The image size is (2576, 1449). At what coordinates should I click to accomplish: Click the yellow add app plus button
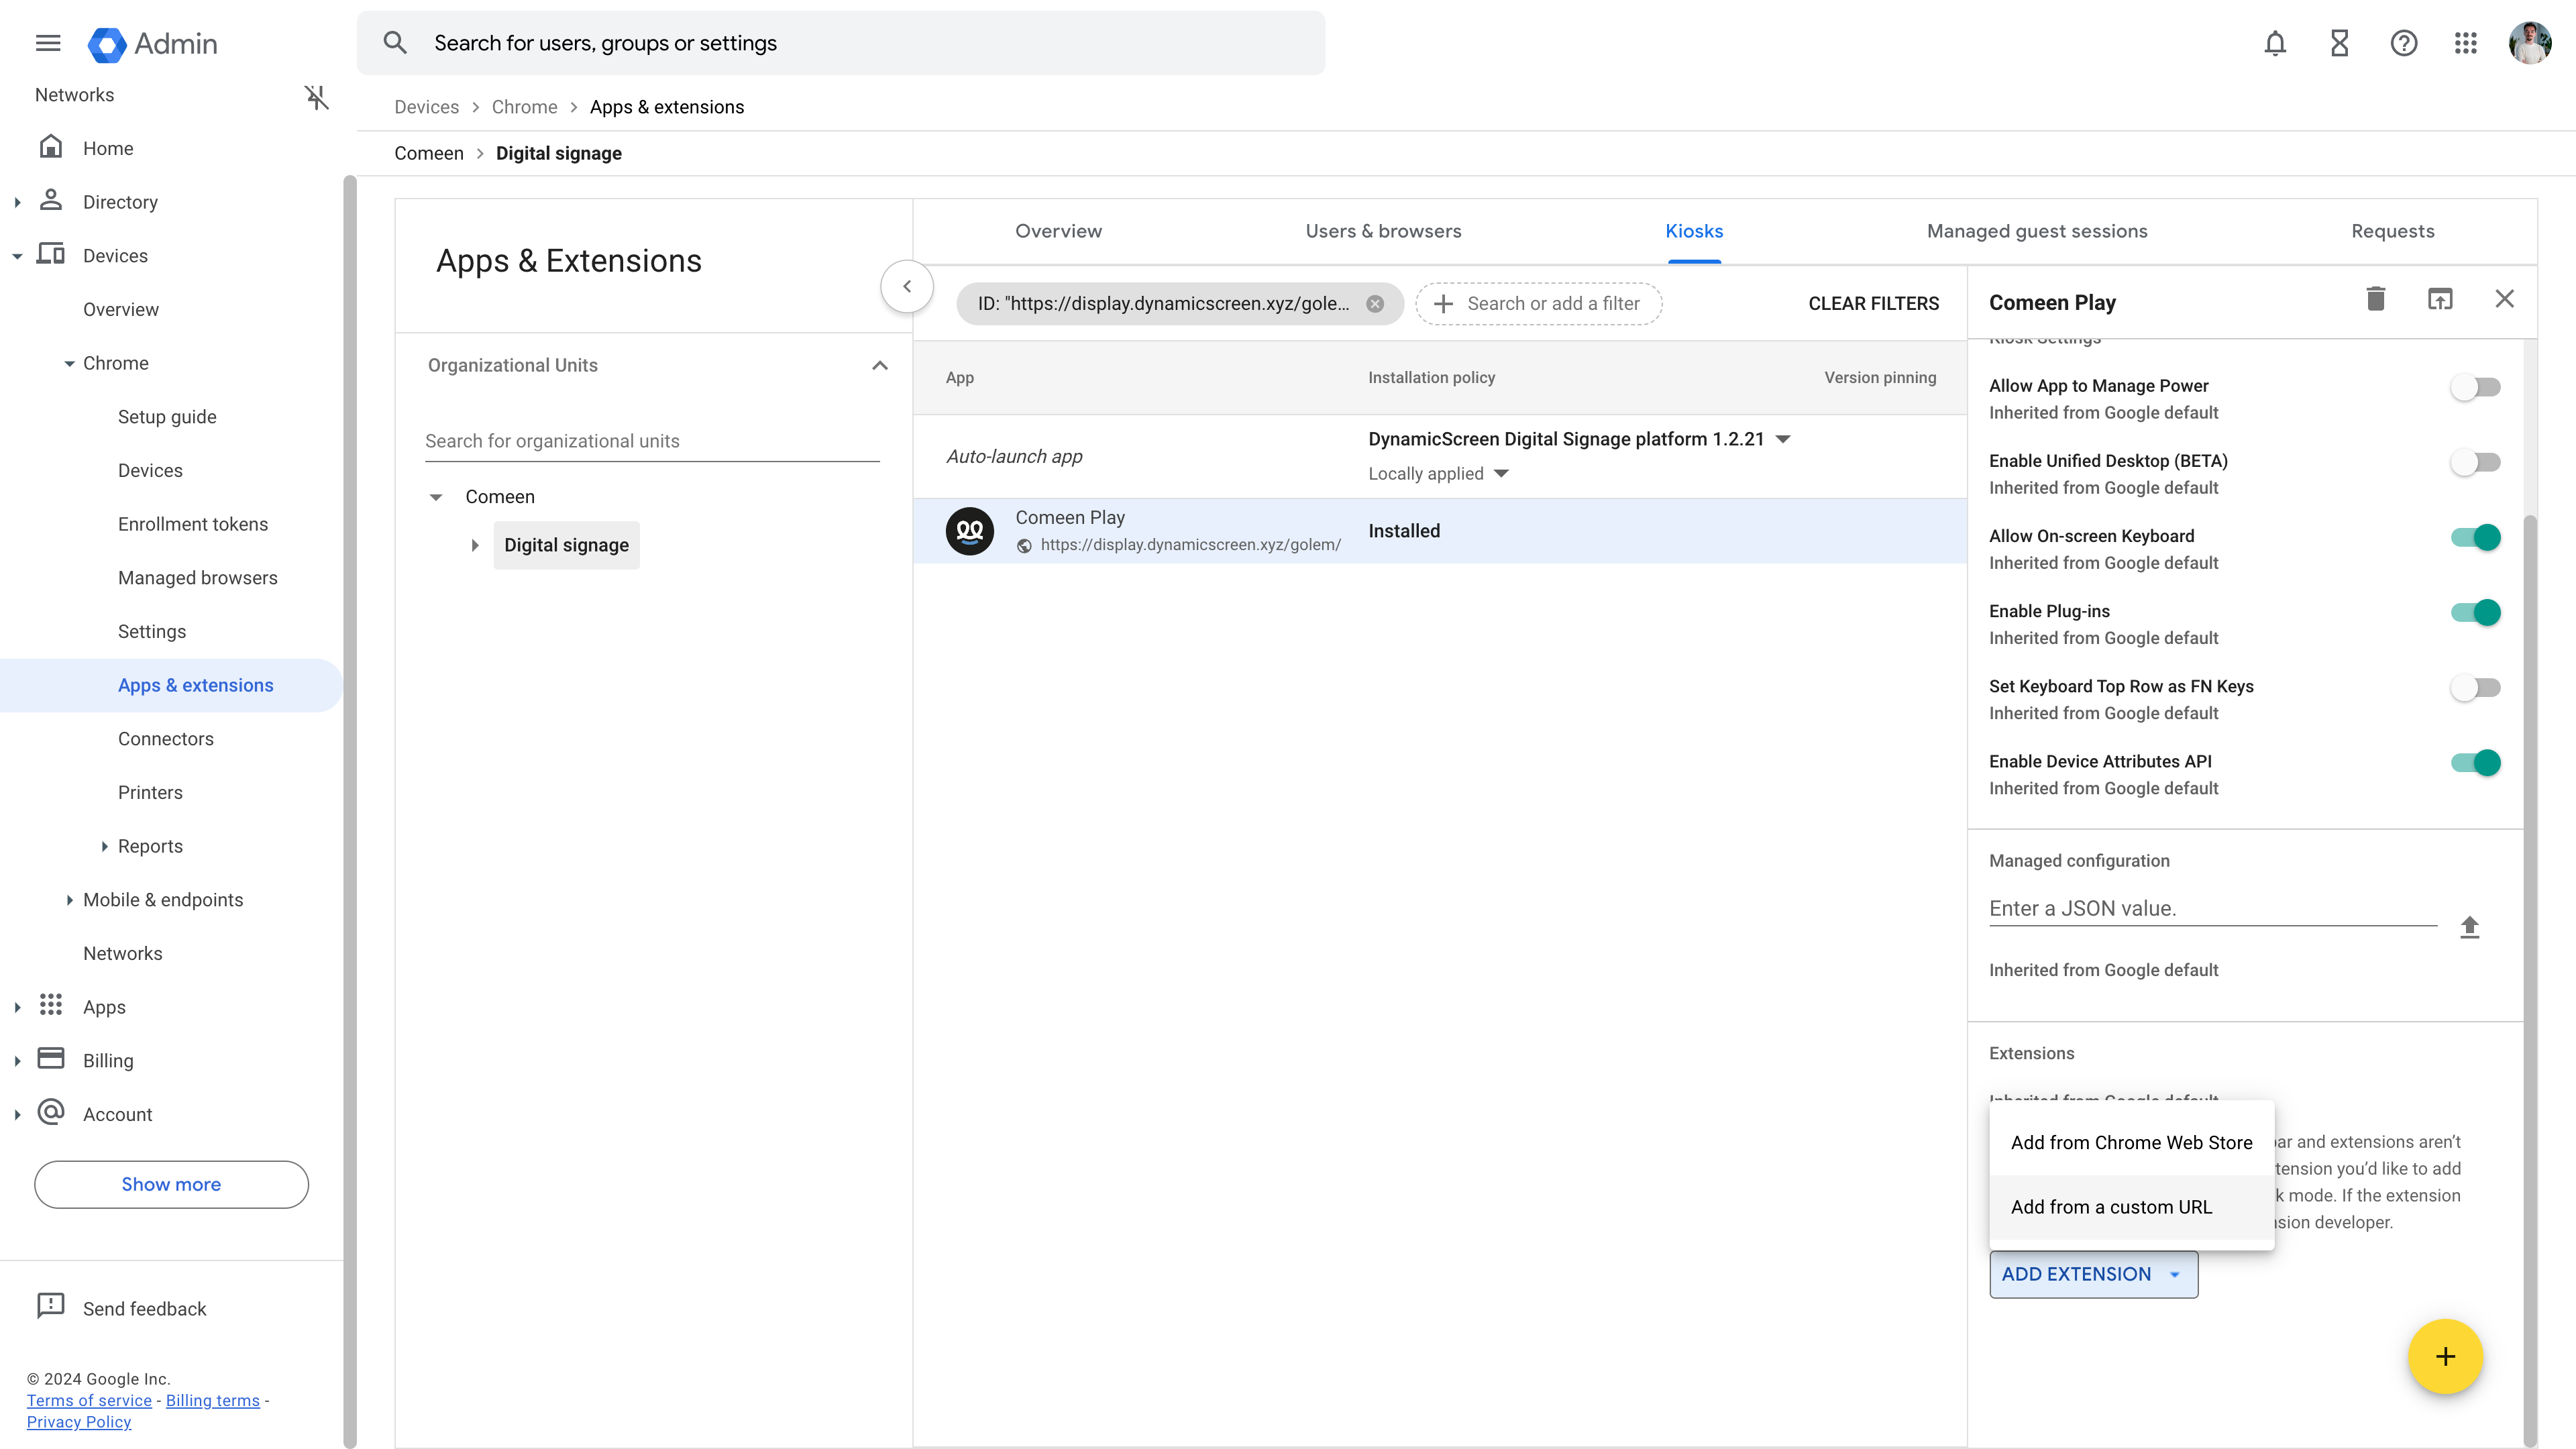coord(2445,1357)
